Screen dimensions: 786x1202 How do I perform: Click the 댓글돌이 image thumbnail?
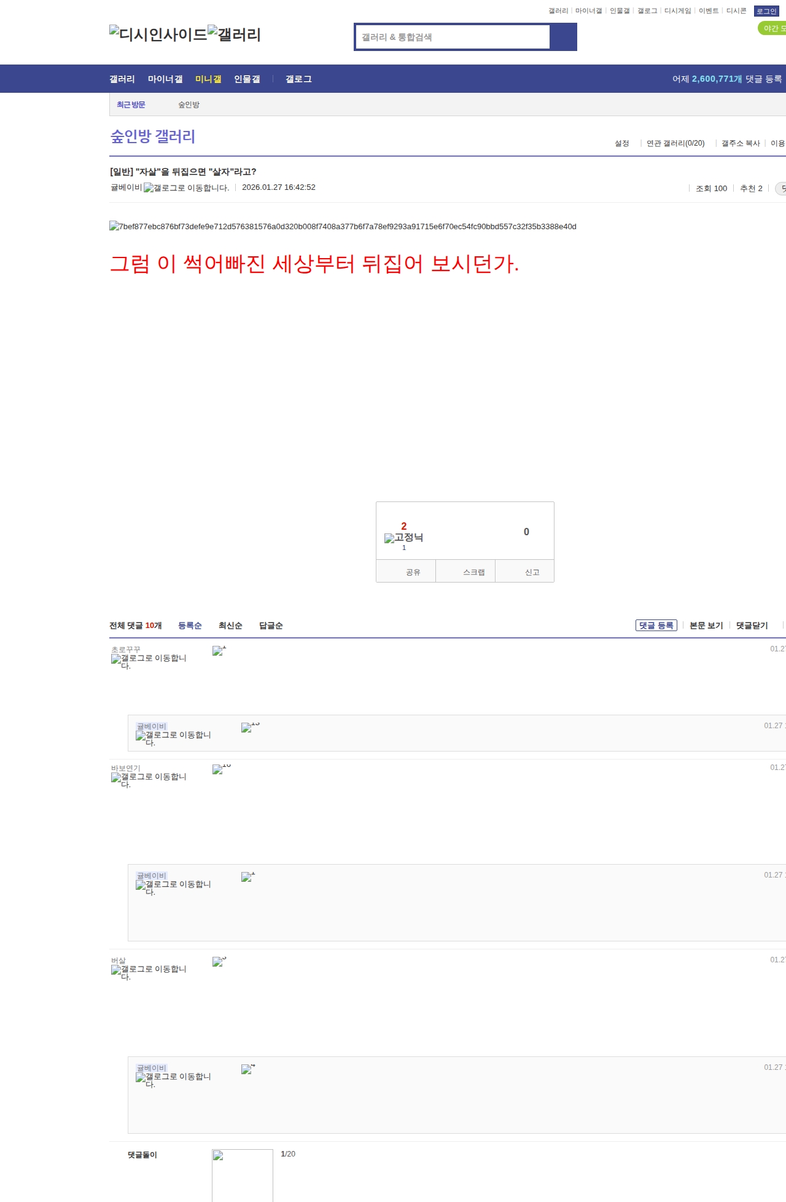click(243, 1175)
